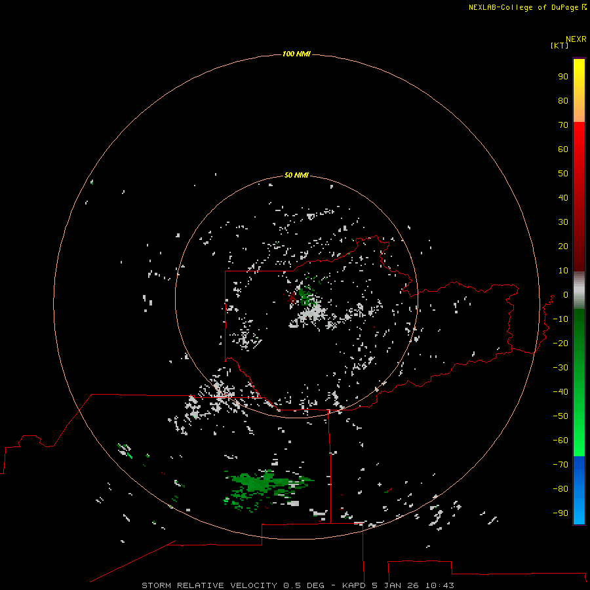Click the STORM RELATIVE VELOCITY caption text
The image size is (590, 590).
point(209,585)
